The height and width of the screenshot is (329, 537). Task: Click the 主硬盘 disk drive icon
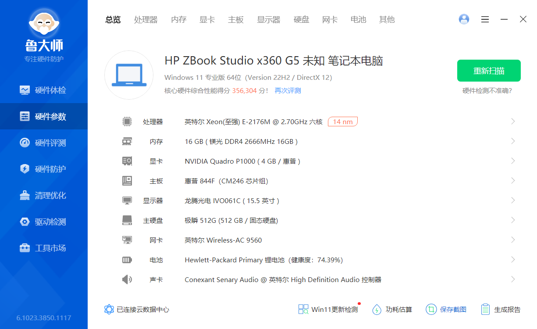click(x=127, y=220)
